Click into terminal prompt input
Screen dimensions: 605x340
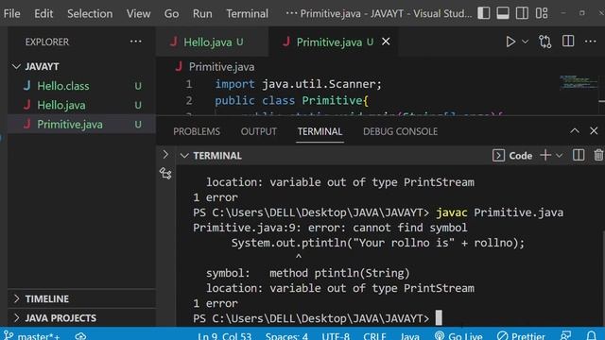point(439,318)
